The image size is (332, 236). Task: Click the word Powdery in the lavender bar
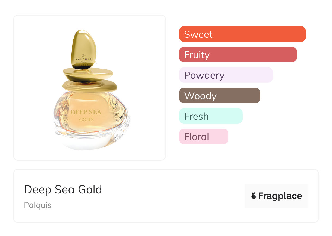click(204, 75)
